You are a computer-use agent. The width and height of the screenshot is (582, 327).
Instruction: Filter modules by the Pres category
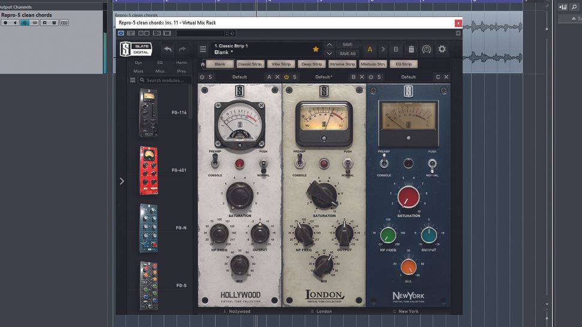click(x=182, y=71)
